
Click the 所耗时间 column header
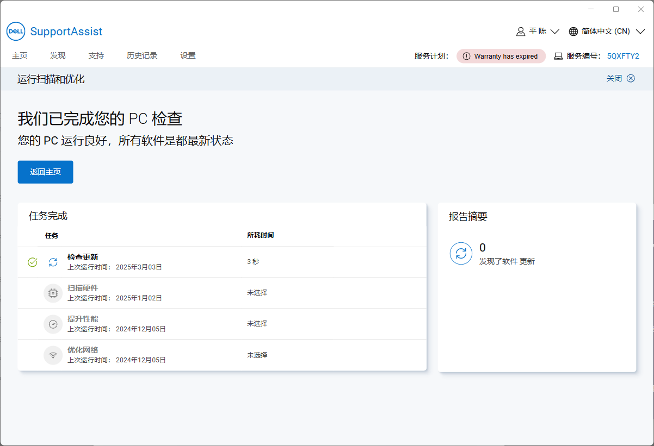click(x=261, y=235)
